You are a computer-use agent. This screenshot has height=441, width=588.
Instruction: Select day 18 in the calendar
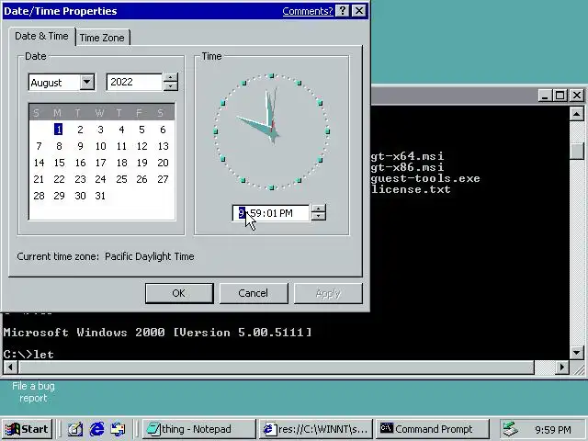coord(121,163)
